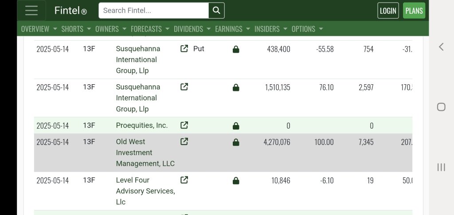Tap the Android home square button

coord(441,107)
